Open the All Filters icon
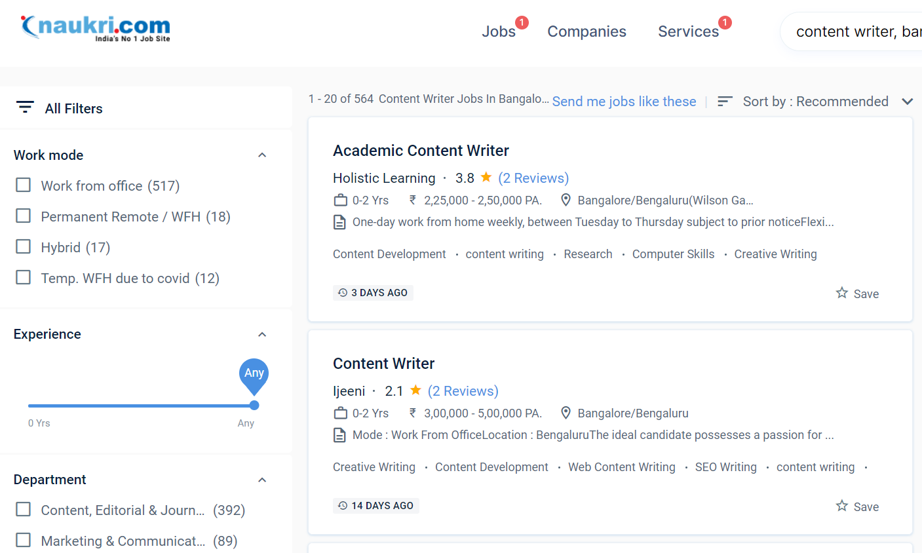Viewport: 922px width, 553px height. coord(25,107)
